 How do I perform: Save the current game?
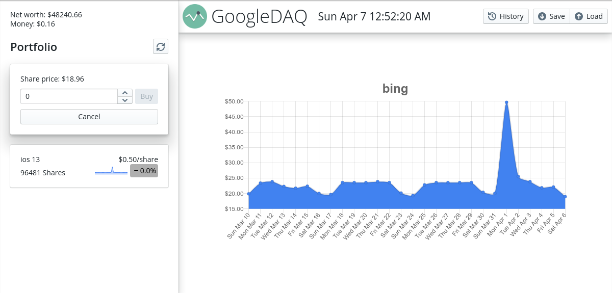(x=551, y=16)
